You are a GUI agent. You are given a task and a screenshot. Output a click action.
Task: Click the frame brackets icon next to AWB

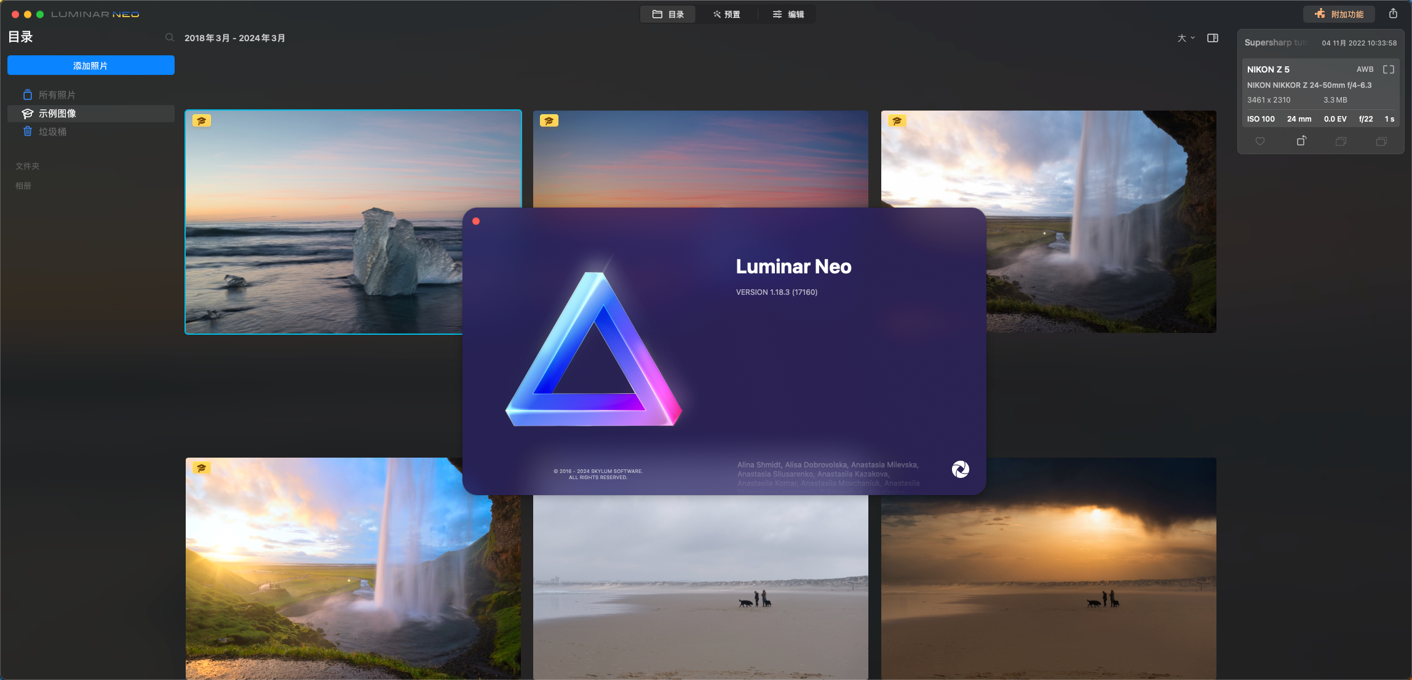pos(1389,69)
